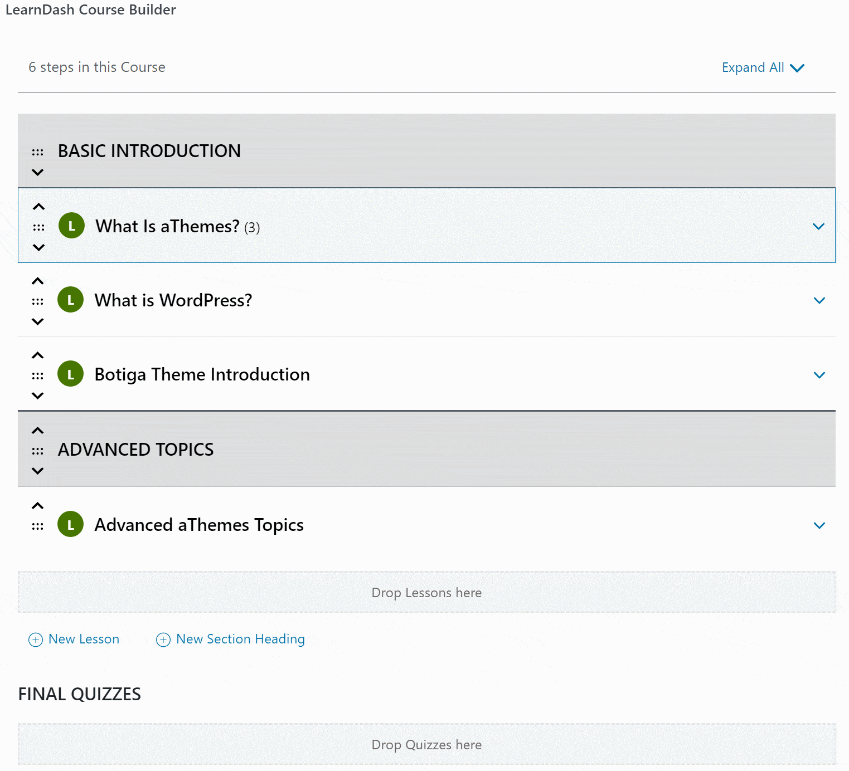
Task: Expand the Botiga Theme Introduction lesson
Action: [x=819, y=375]
